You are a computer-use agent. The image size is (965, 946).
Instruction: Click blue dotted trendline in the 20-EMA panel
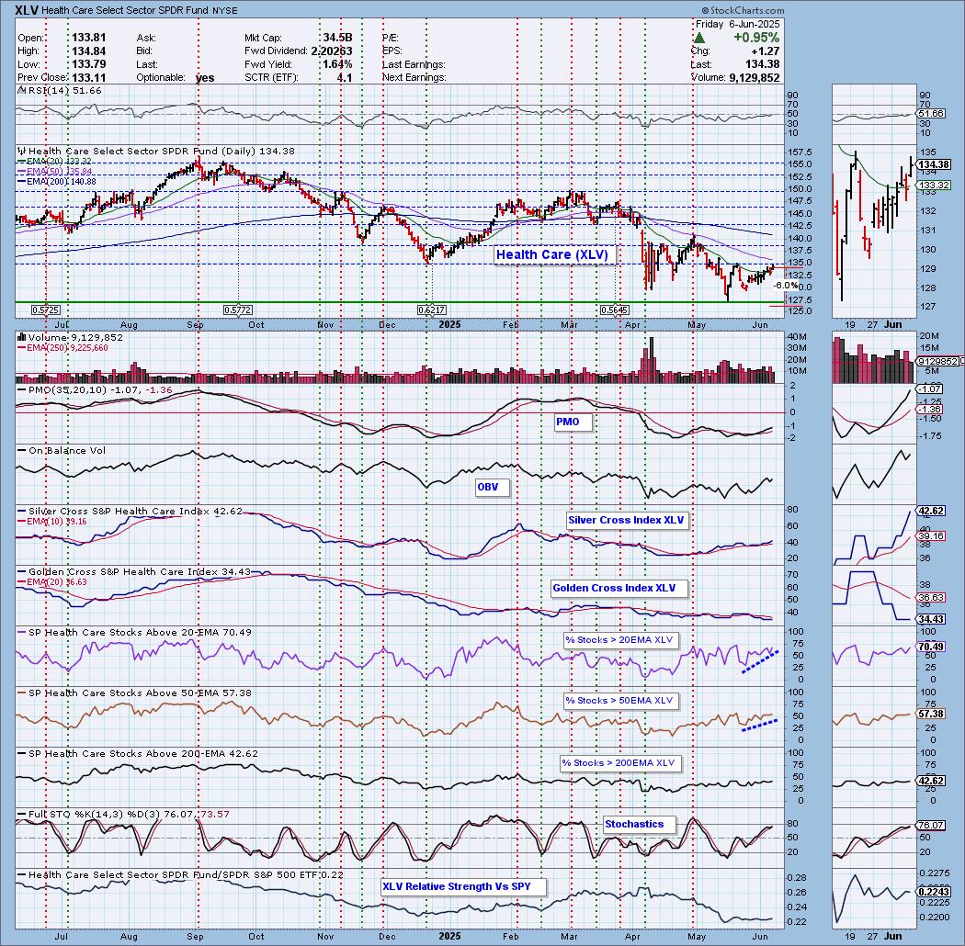(760, 662)
